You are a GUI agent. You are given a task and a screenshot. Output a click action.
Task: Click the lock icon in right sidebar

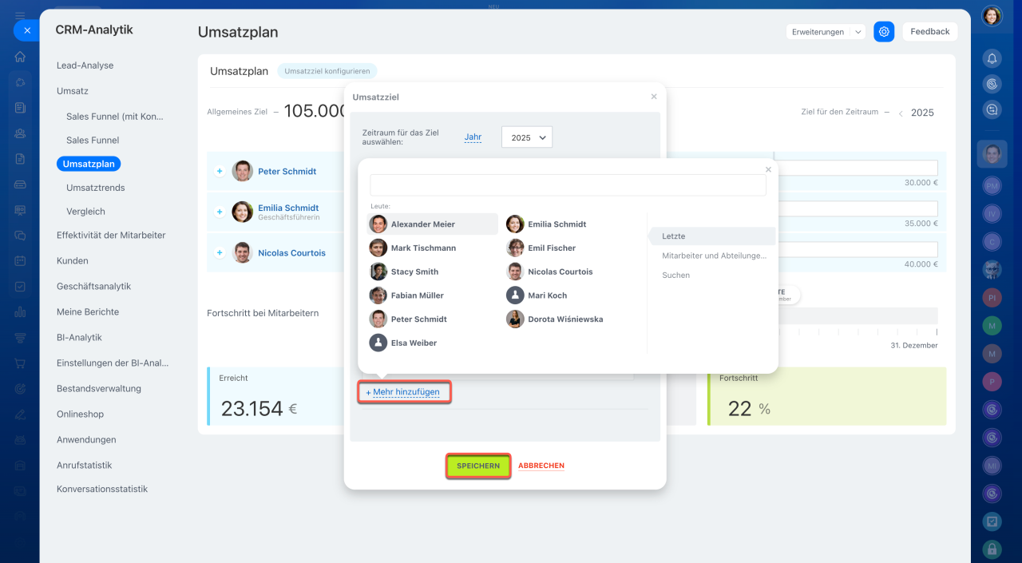(992, 549)
